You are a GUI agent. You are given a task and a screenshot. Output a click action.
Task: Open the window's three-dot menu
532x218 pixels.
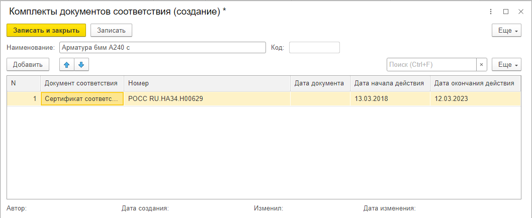pyautogui.click(x=490, y=12)
